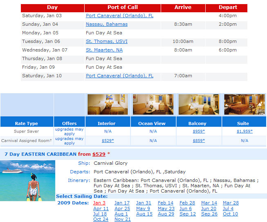
Task: Select Jan 17 sailing date
Action: [122, 203]
